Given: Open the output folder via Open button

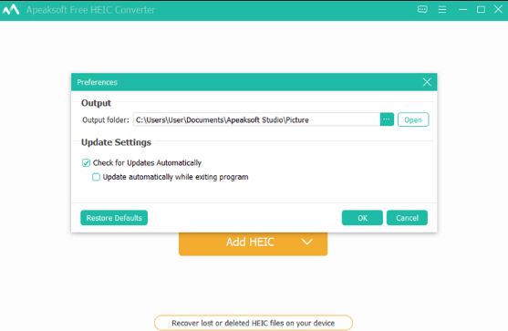Looking at the screenshot, I should [413, 119].
